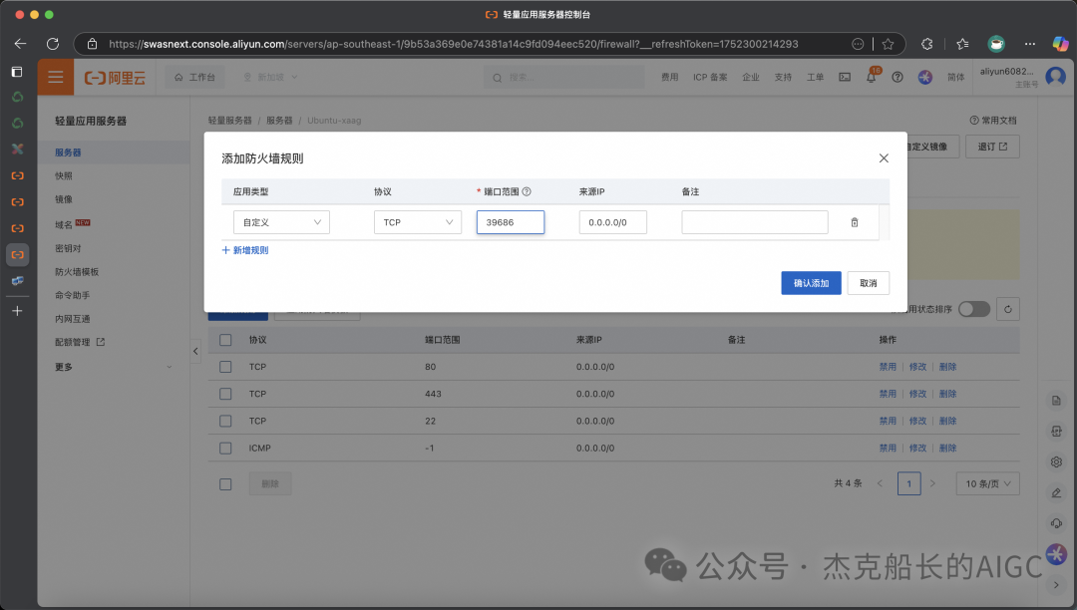Viewport: 1077px width, 610px height.
Task: Select 命令助手 in the sidebar
Action: 72,295
